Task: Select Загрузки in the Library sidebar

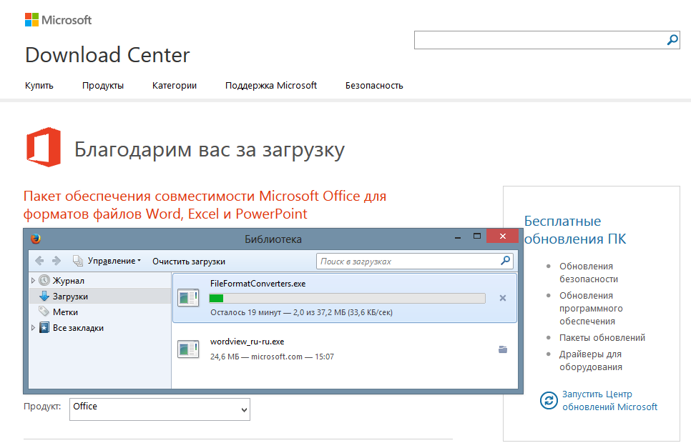Action: (x=70, y=297)
